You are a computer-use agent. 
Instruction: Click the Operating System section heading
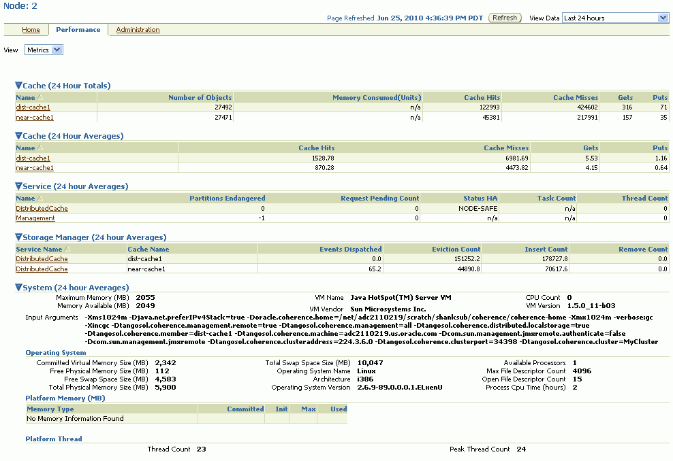coord(56,353)
